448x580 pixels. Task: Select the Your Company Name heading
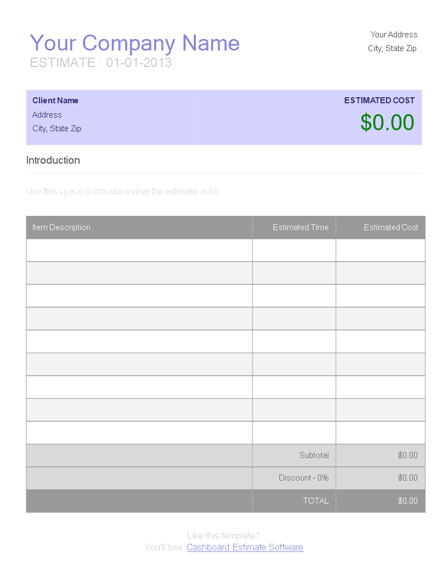(x=135, y=43)
